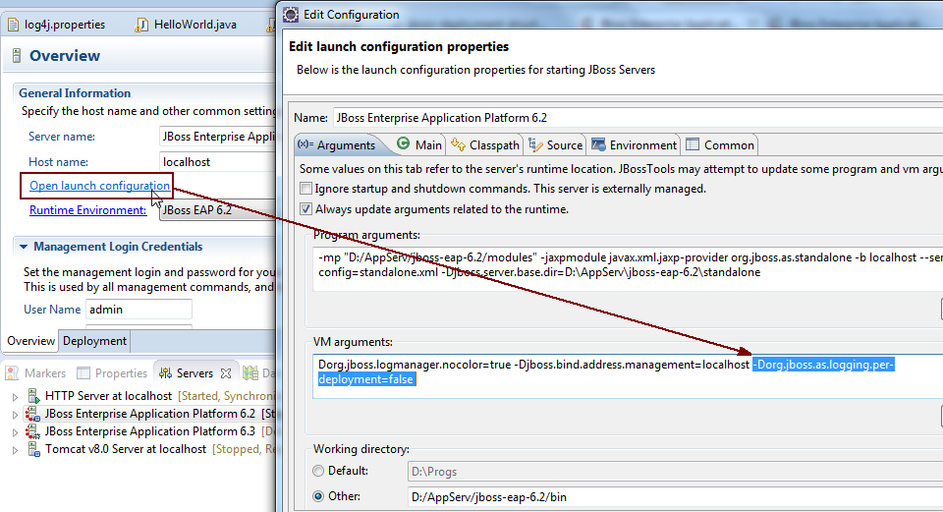
Task: Click the Arguments tab (x)= icon
Action: [x=305, y=144]
